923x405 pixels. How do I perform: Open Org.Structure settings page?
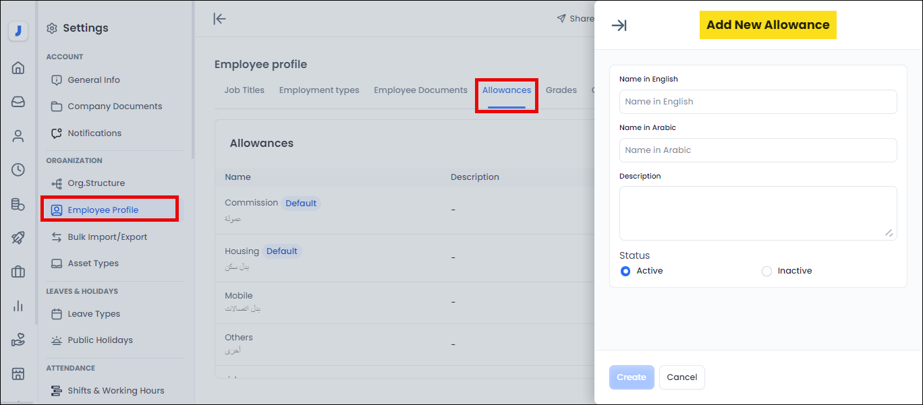(x=96, y=183)
